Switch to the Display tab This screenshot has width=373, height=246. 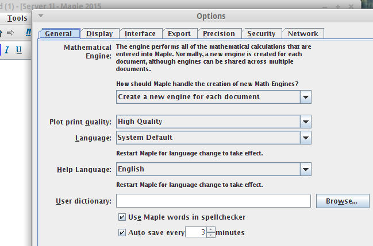99,34
